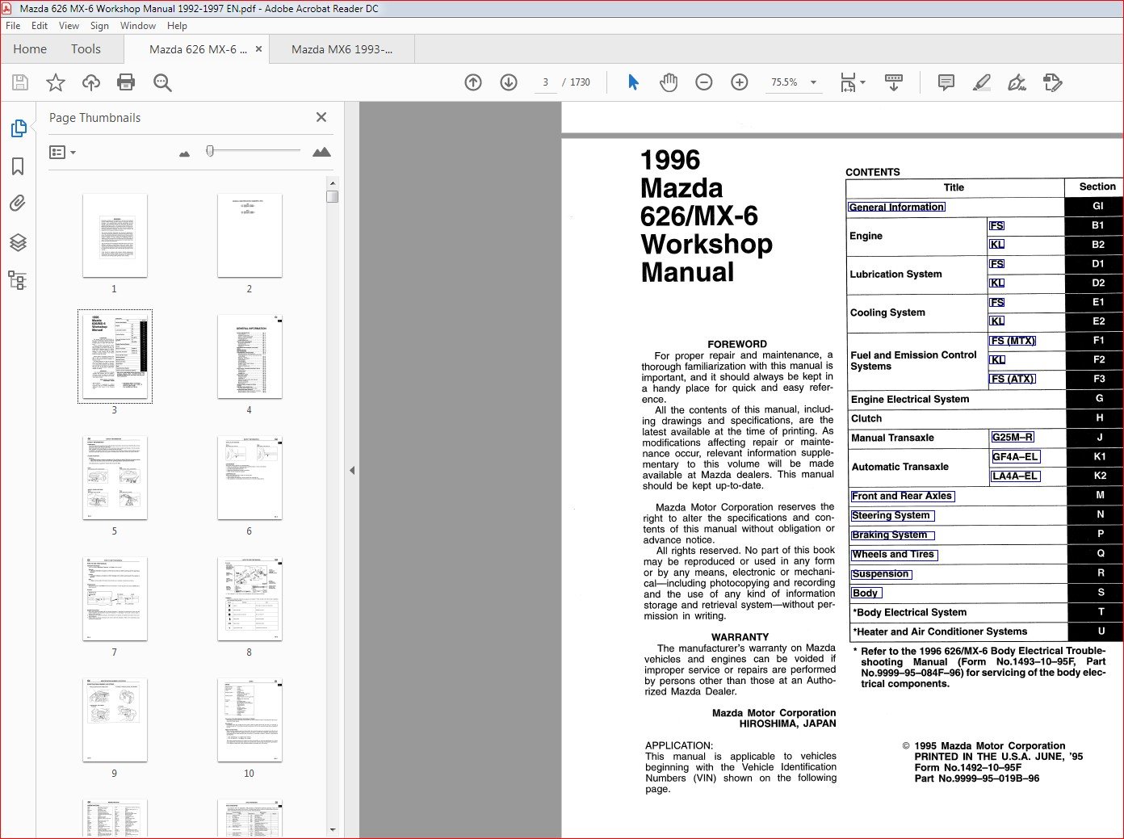Image resolution: width=1124 pixels, height=839 pixels.
Task: Select page 7 thumbnail
Action: [115, 598]
